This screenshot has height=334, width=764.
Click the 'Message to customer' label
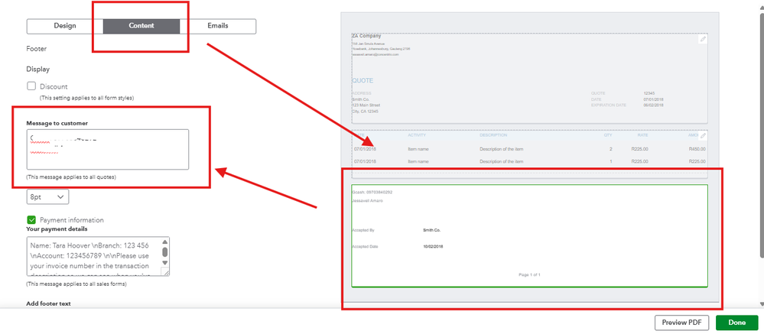point(57,123)
